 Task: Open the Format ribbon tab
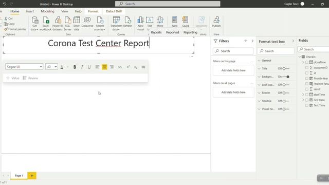tap(93, 11)
